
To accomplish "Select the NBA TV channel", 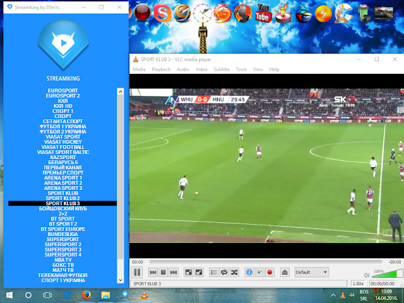I will tap(63, 260).
